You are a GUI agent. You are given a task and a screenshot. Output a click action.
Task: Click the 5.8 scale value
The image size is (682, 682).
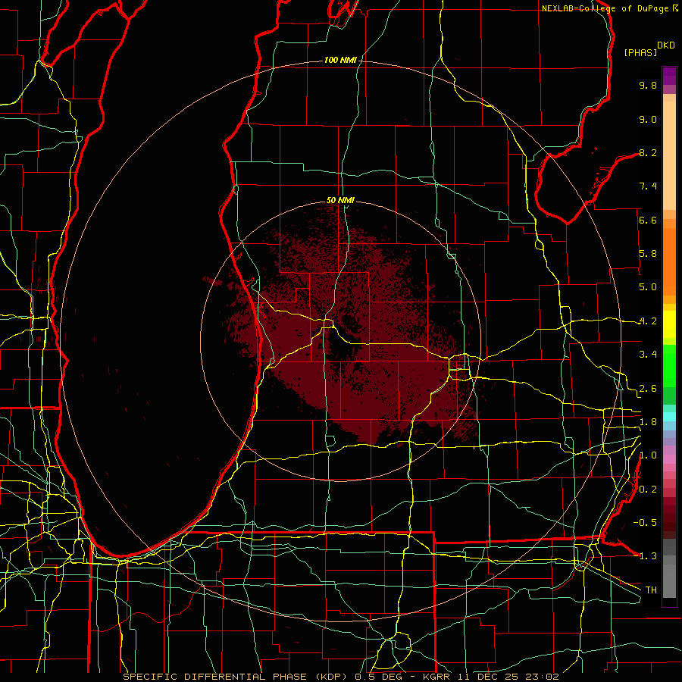(x=648, y=254)
